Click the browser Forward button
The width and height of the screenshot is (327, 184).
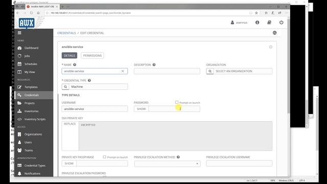click(x=25, y=13)
